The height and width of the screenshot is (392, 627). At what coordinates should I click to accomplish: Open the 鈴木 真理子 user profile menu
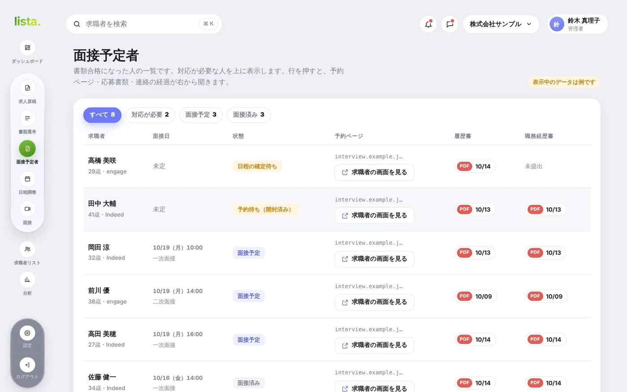577,24
